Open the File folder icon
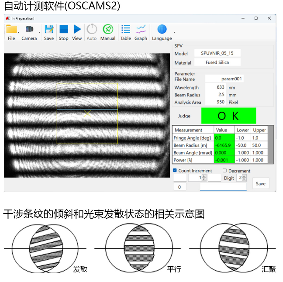Image resolution: width=283 pixels, height=282 pixels. pos(11,29)
